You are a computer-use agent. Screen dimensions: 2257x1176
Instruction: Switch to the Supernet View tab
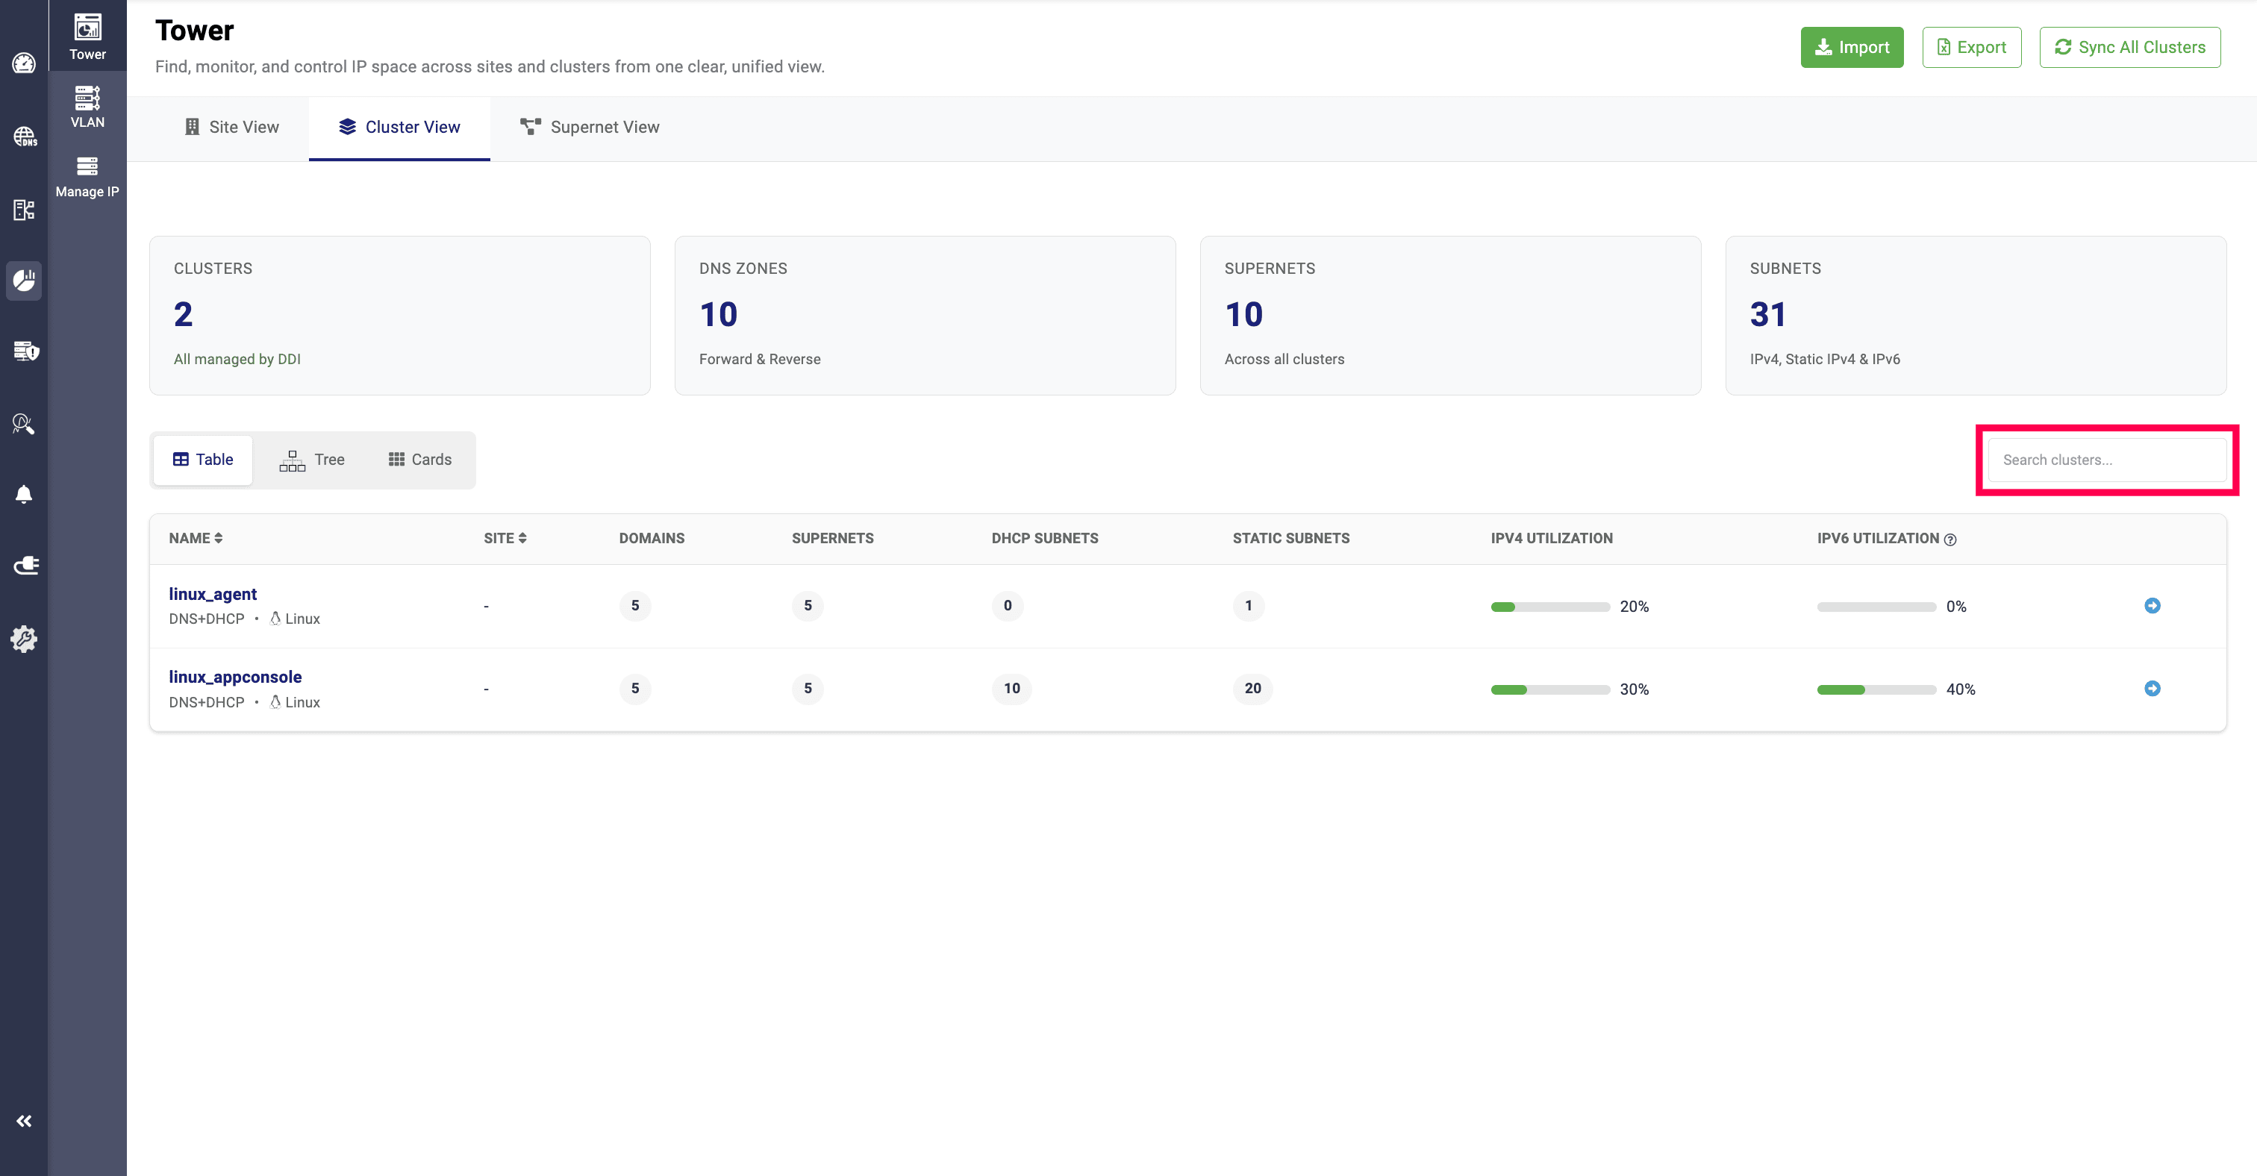click(590, 127)
